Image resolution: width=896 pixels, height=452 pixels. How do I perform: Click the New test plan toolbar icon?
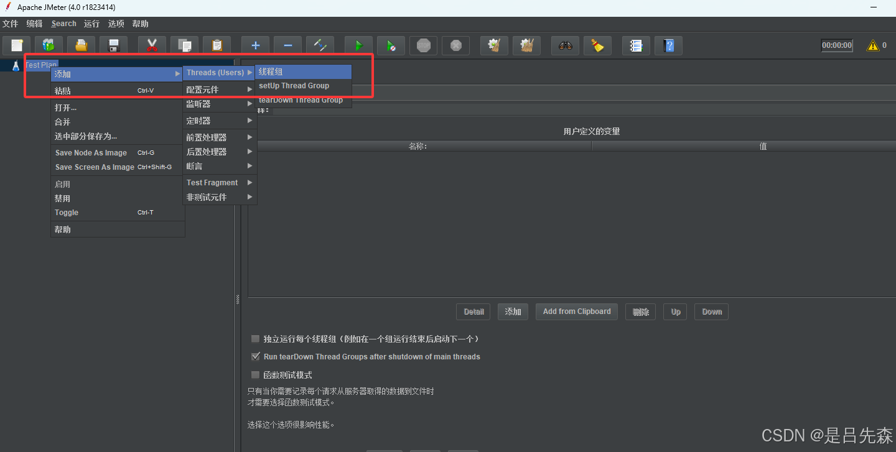17,45
